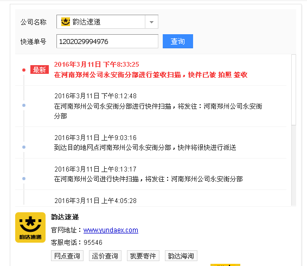Click the blue dot for 下午8:12:48 entry
307x266 pixels.
point(24,105)
